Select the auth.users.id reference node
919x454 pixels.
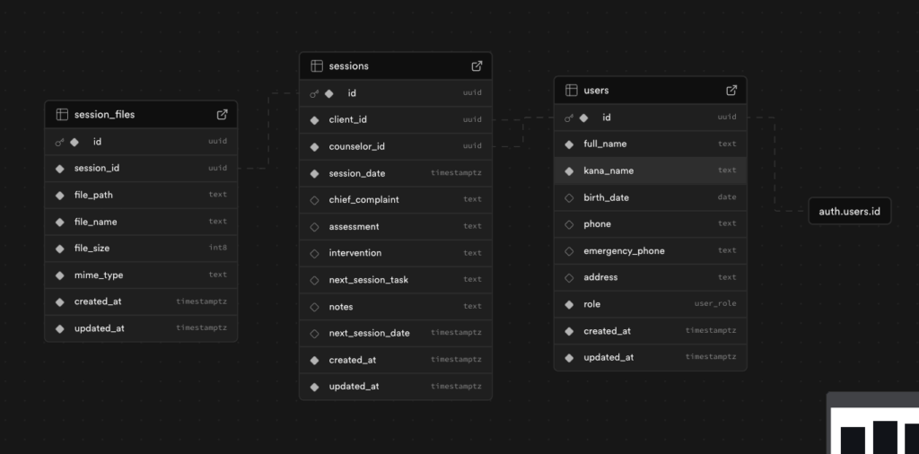(849, 211)
